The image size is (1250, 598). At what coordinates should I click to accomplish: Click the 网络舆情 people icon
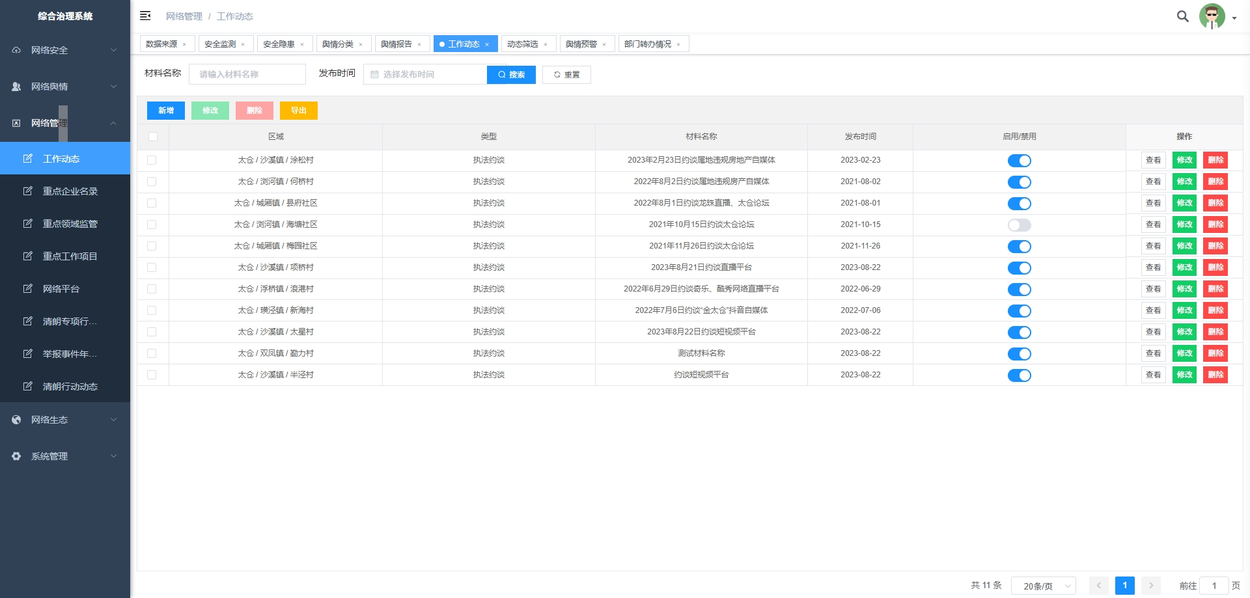coord(16,87)
